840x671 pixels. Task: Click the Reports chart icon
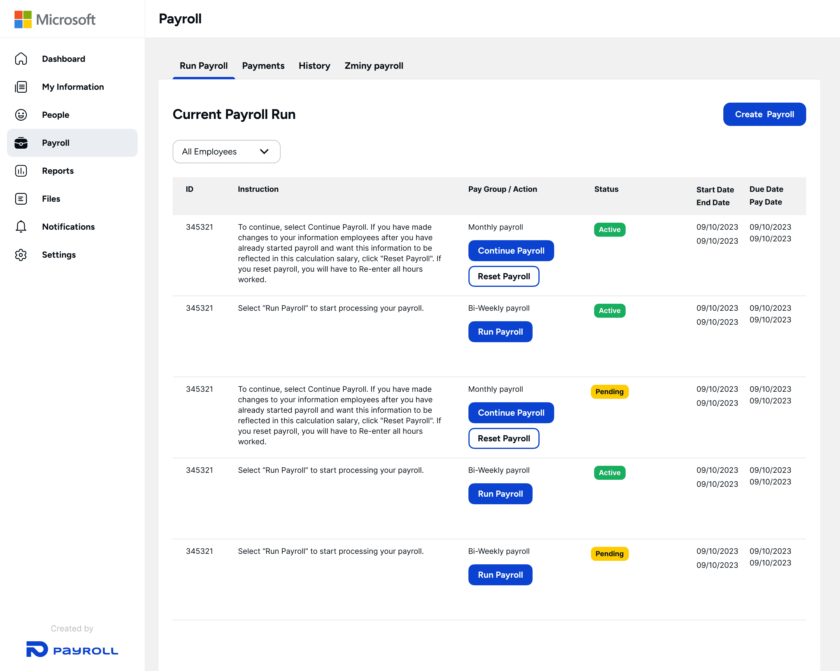point(21,171)
